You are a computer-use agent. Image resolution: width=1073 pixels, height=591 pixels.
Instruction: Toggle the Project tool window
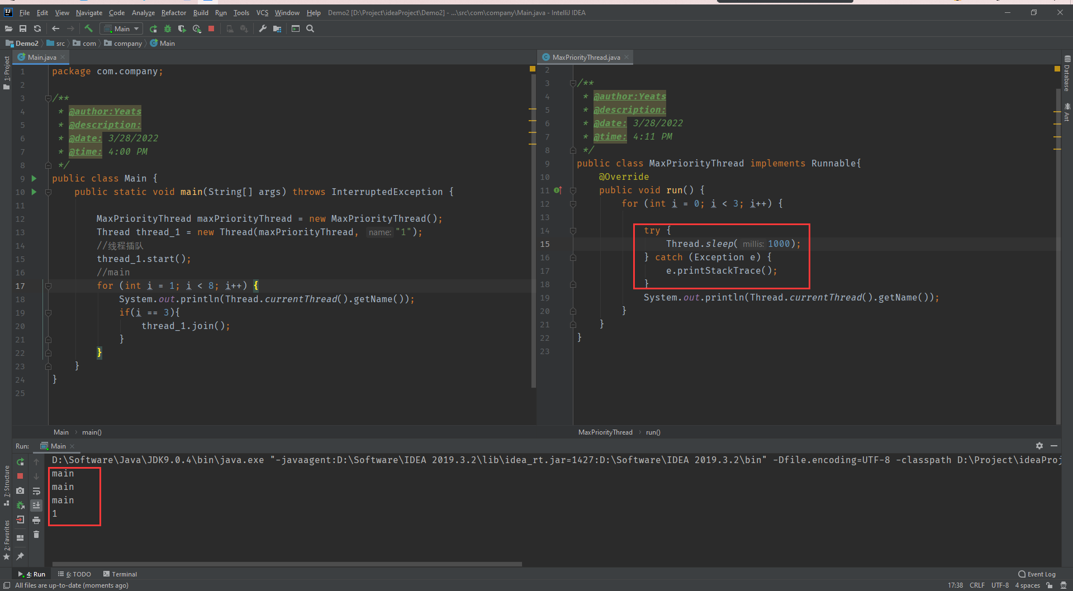pyautogui.click(x=7, y=73)
